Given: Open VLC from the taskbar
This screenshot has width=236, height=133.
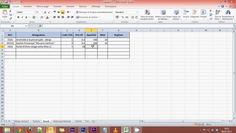Looking at the screenshot, I should tap(115, 130).
